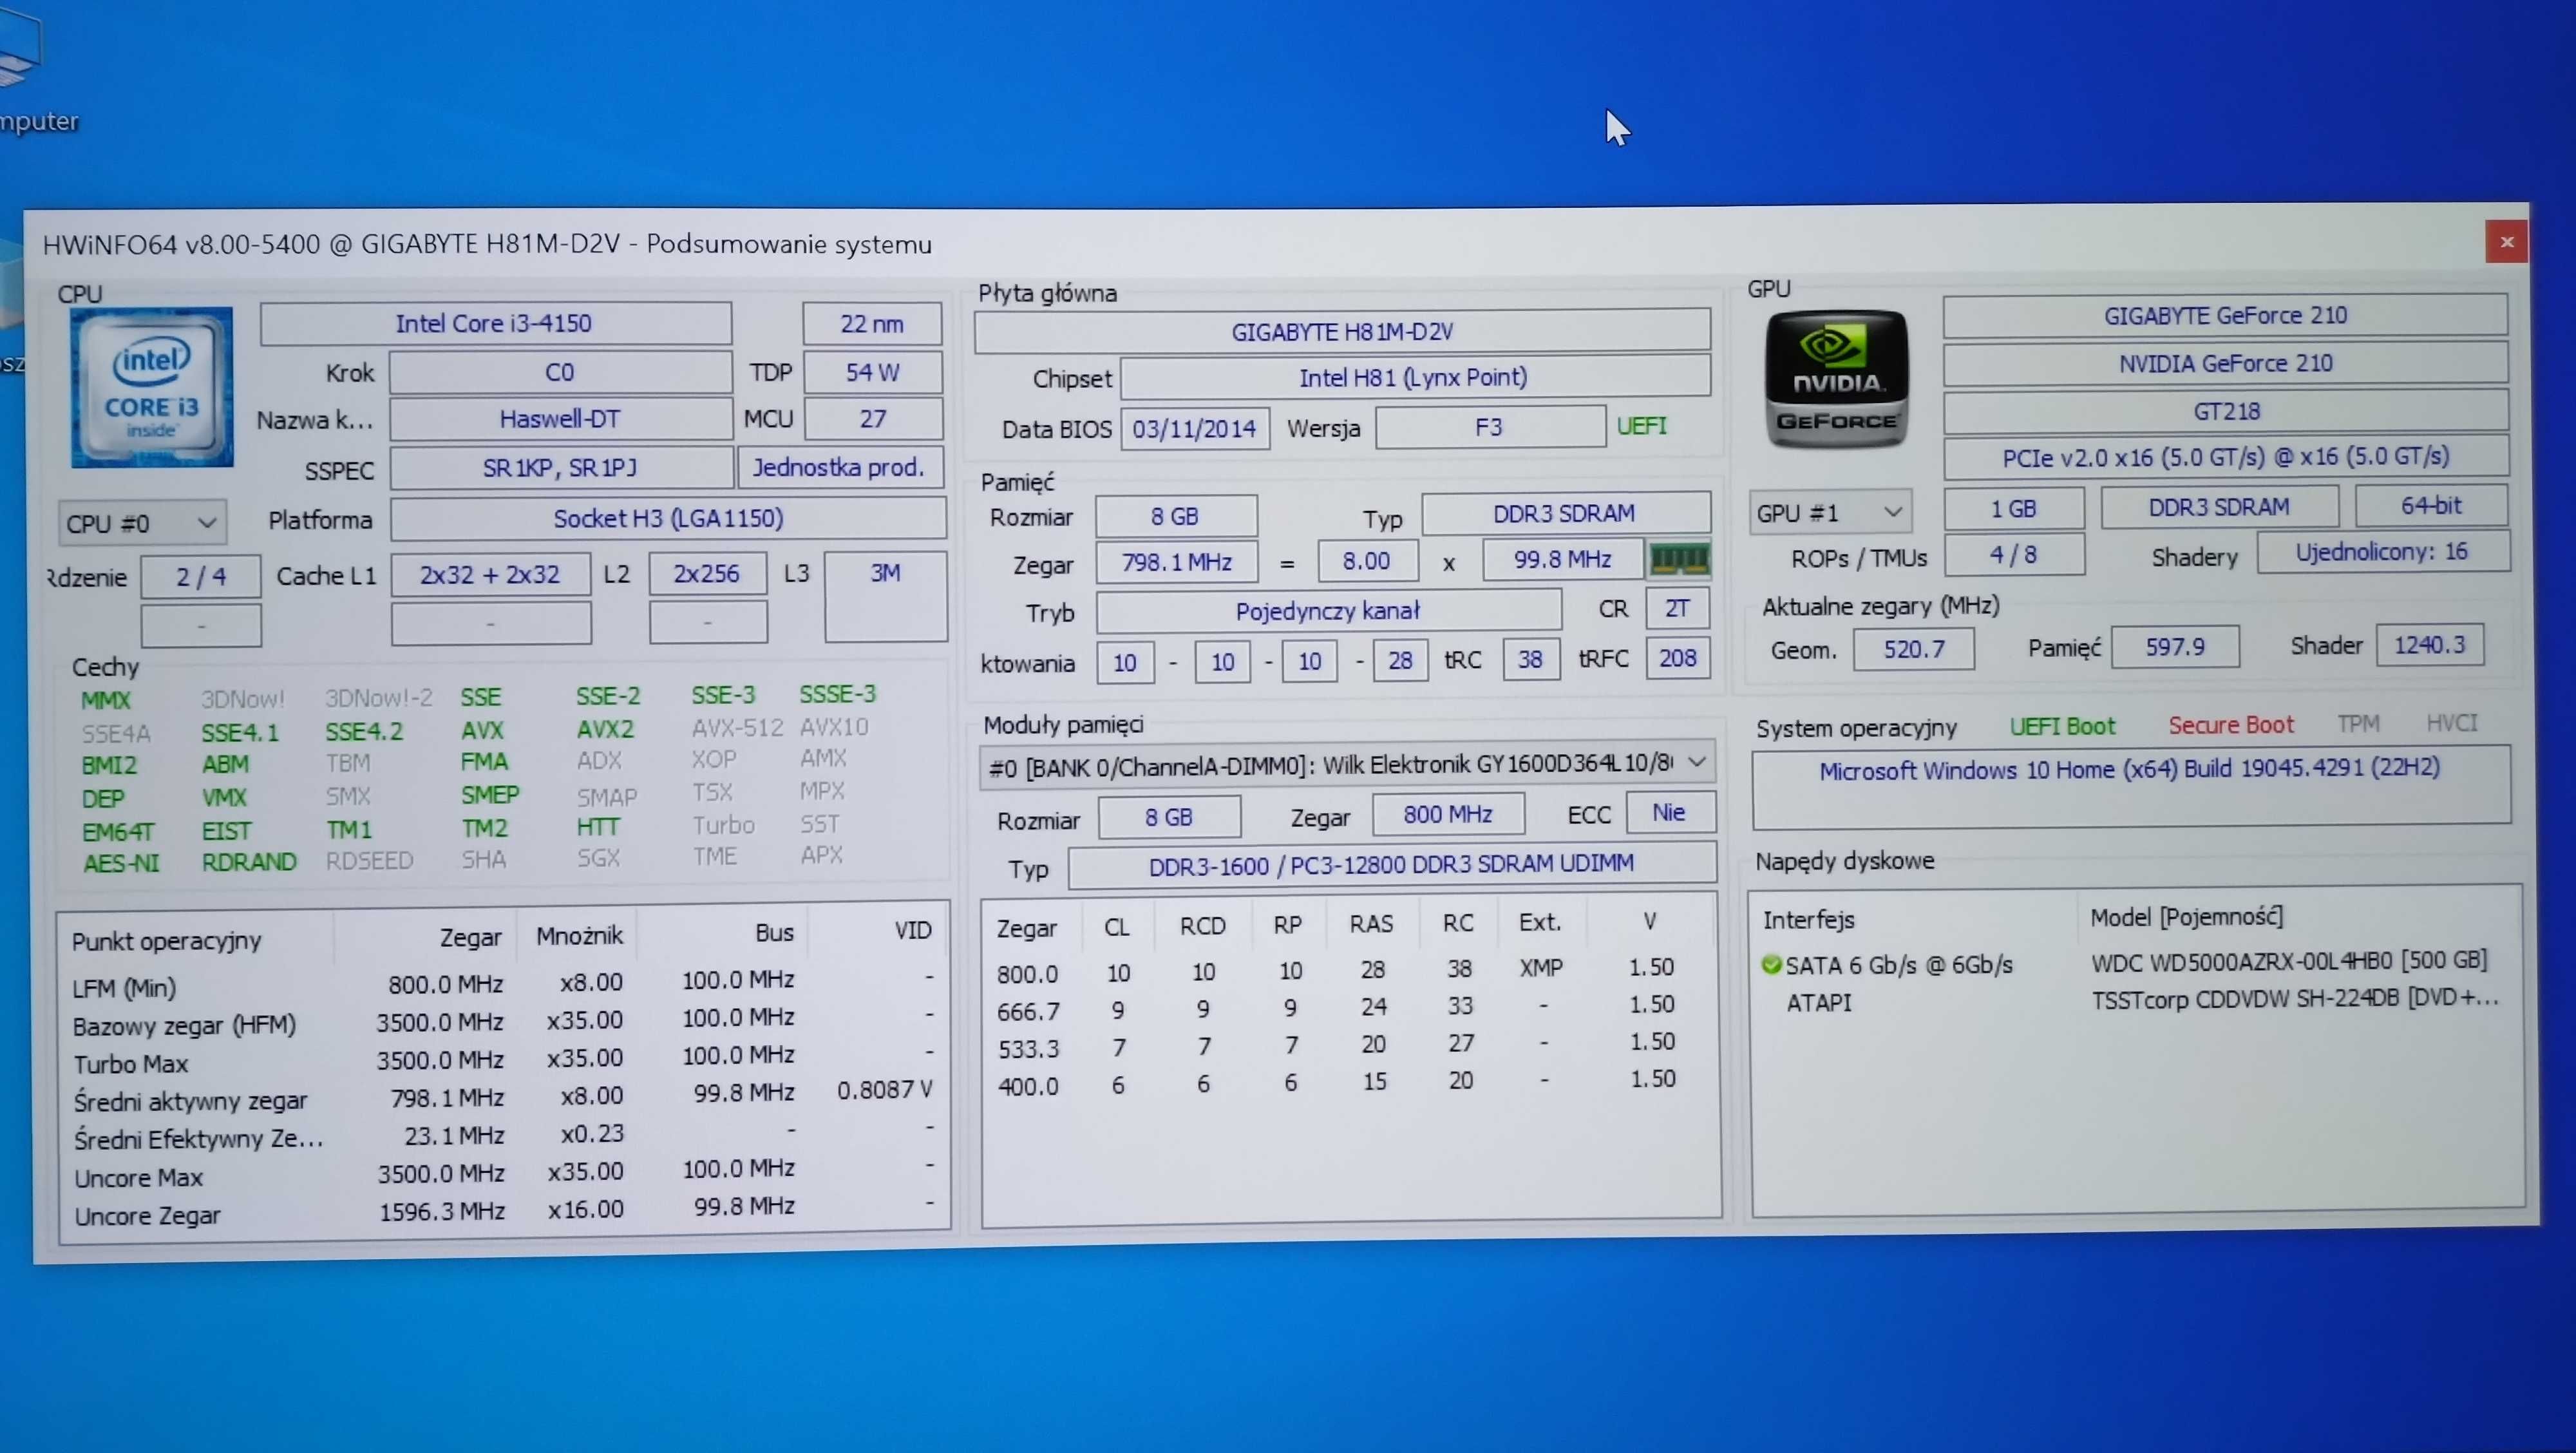Click the ROPs / TMUs 4 / 8 field
Viewport: 2576px width, 1453px height.
[x=2014, y=554]
